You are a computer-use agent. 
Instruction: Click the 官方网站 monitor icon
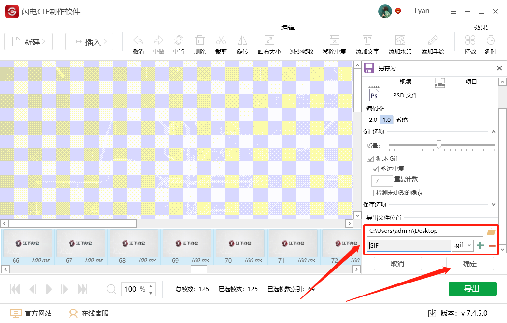(x=15, y=313)
